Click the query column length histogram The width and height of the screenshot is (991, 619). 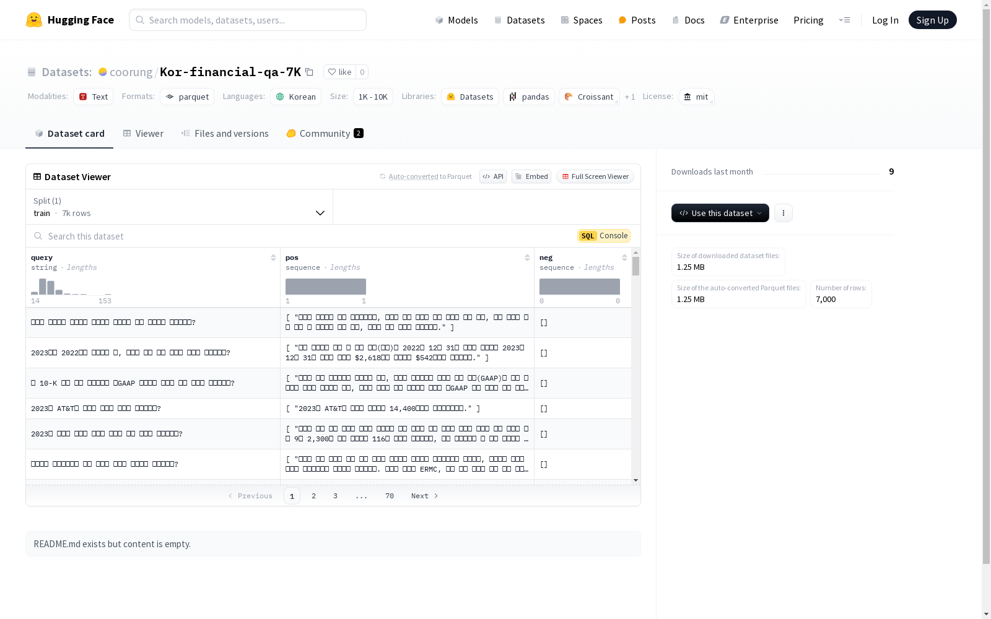71,286
